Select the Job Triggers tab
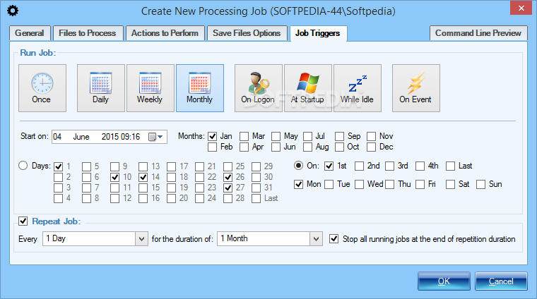This screenshot has width=537, height=299. point(318,33)
